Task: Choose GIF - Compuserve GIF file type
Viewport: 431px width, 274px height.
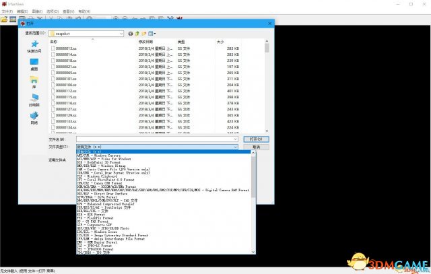Action: coord(164,225)
